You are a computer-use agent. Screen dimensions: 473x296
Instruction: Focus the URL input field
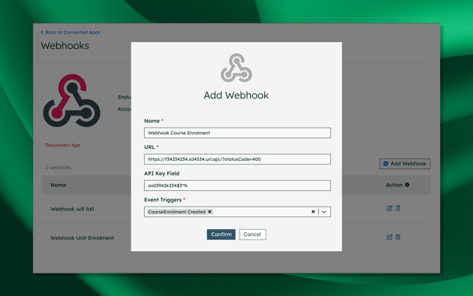[x=237, y=159]
